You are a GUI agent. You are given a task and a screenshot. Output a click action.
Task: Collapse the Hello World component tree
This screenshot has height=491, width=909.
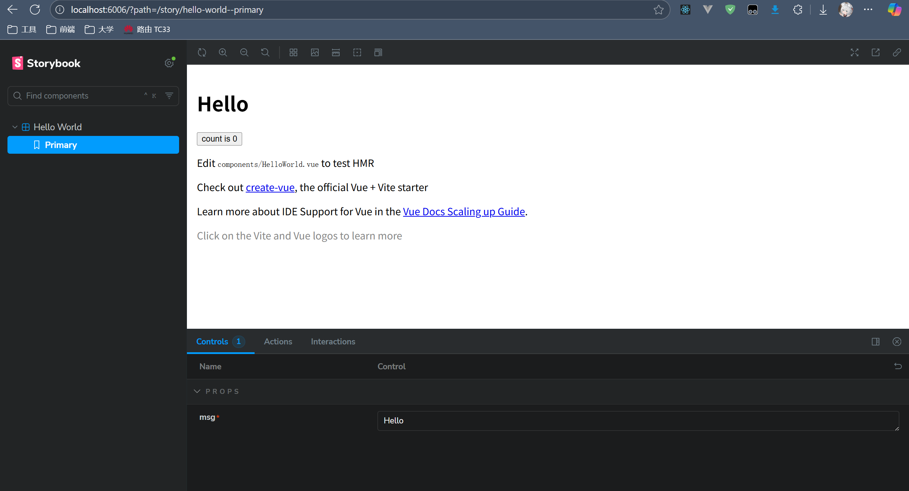15,127
